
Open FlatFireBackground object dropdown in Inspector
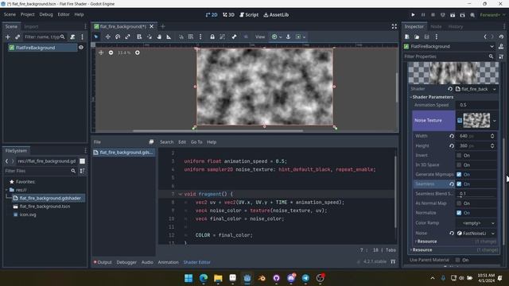[492, 46]
